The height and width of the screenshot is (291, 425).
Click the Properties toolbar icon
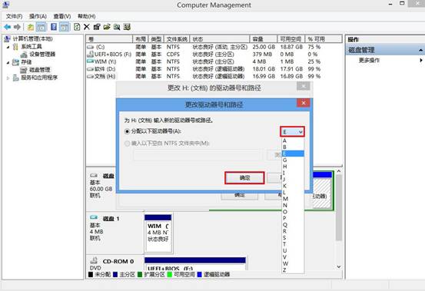pyautogui.click(x=97, y=27)
